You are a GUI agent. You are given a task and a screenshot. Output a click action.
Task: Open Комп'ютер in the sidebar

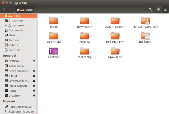coord(18,66)
